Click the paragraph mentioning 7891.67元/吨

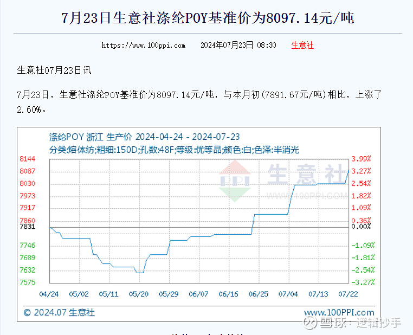[x=199, y=102]
